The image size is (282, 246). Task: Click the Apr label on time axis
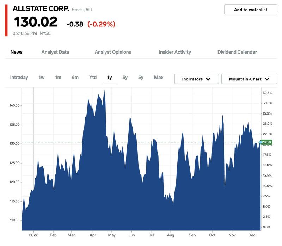pyautogui.click(x=93, y=235)
